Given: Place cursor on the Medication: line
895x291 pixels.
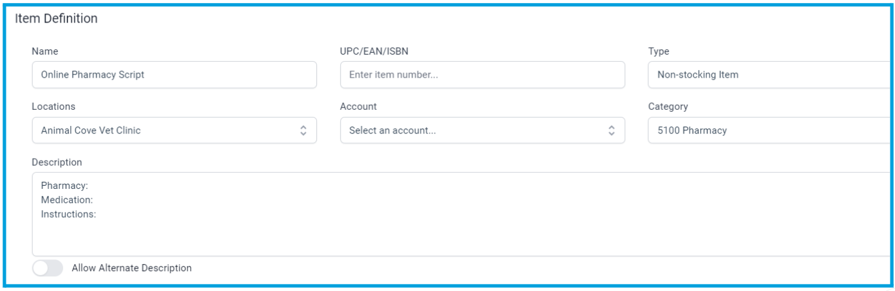Looking at the screenshot, I should 67,200.
